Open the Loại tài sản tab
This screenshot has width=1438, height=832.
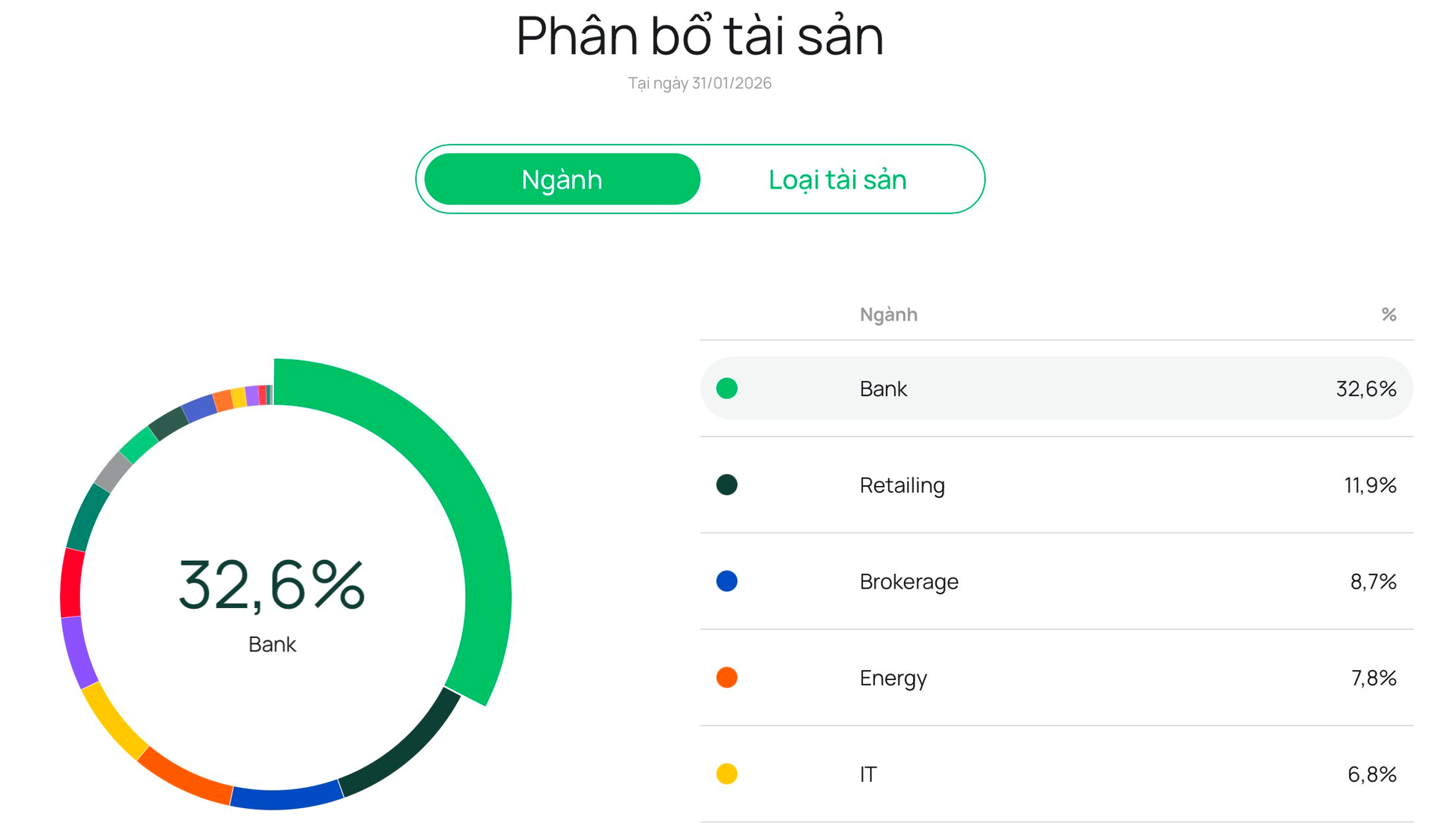(837, 180)
